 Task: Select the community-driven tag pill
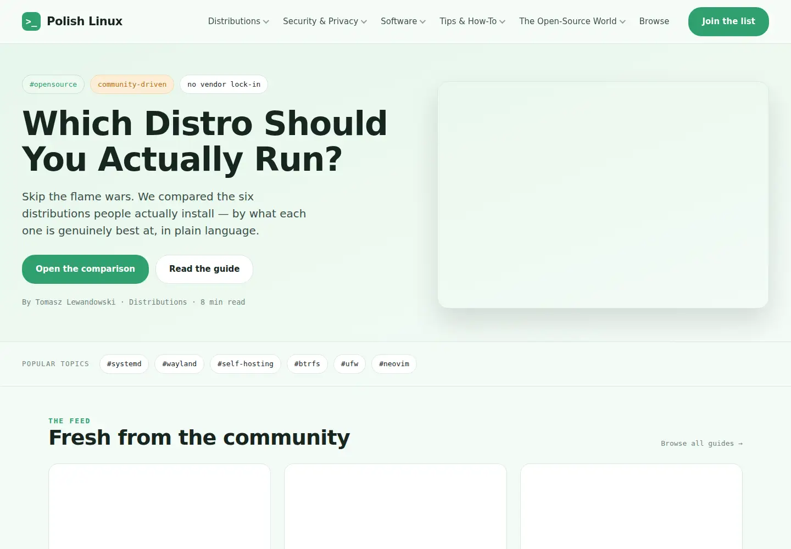click(x=132, y=85)
